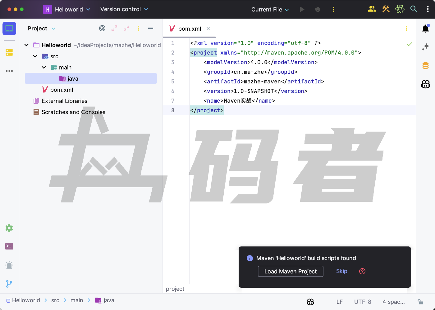Open the Terminal tool window
Image resolution: width=435 pixels, height=310 pixels.
(9, 246)
